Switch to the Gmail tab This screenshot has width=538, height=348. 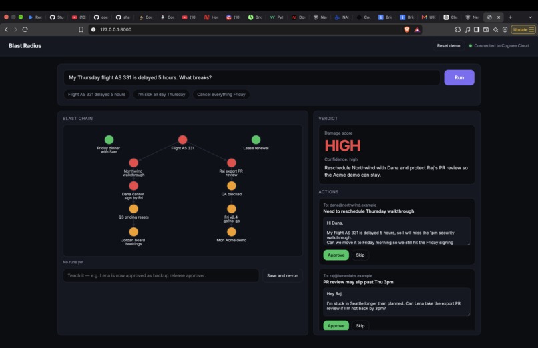point(429,17)
